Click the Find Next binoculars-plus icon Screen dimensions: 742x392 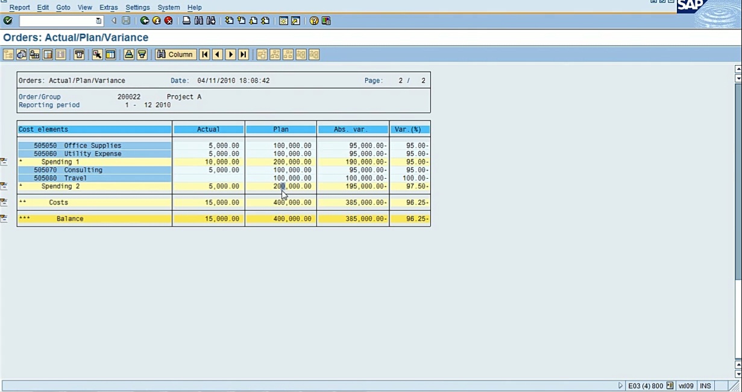click(211, 20)
